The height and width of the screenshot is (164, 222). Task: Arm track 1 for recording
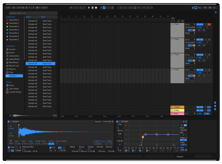coord(209,24)
